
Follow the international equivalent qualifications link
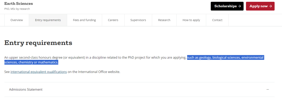[39, 72]
